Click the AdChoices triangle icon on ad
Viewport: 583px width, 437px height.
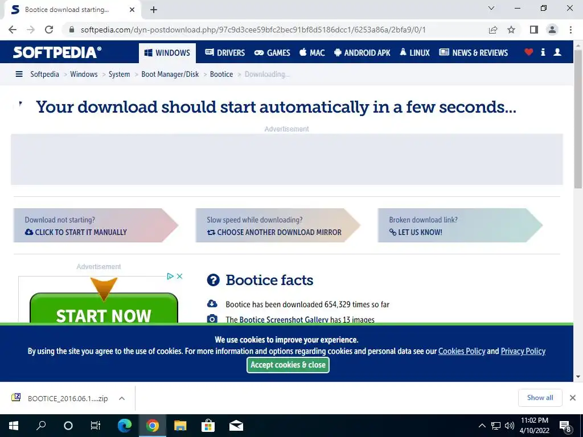tap(170, 276)
